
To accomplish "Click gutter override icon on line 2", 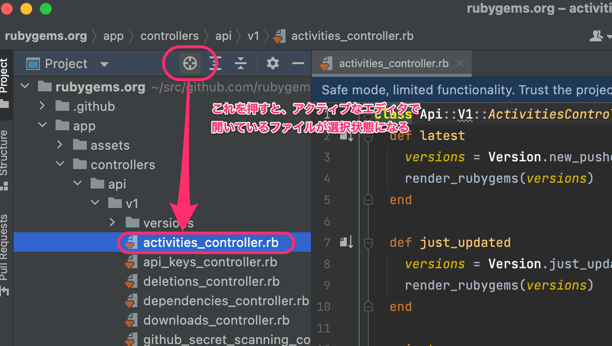I will coord(347,136).
